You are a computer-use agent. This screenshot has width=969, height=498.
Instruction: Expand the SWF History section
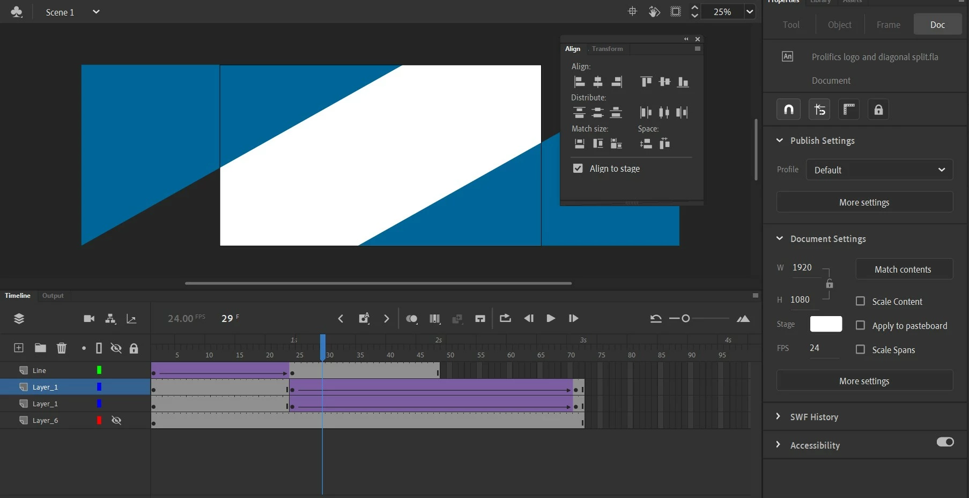click(x=779, y=416)
